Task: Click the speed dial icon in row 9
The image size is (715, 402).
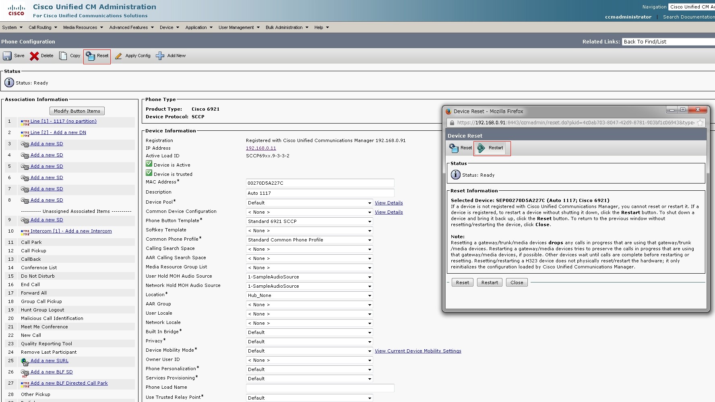Action: point(25,220)
